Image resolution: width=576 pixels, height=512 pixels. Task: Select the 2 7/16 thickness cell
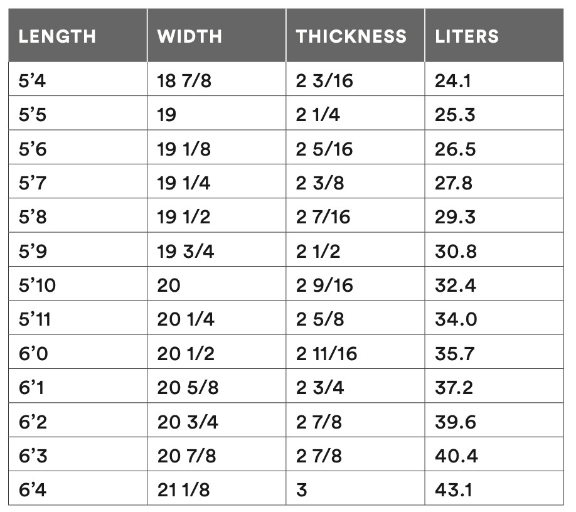(323, 217)
